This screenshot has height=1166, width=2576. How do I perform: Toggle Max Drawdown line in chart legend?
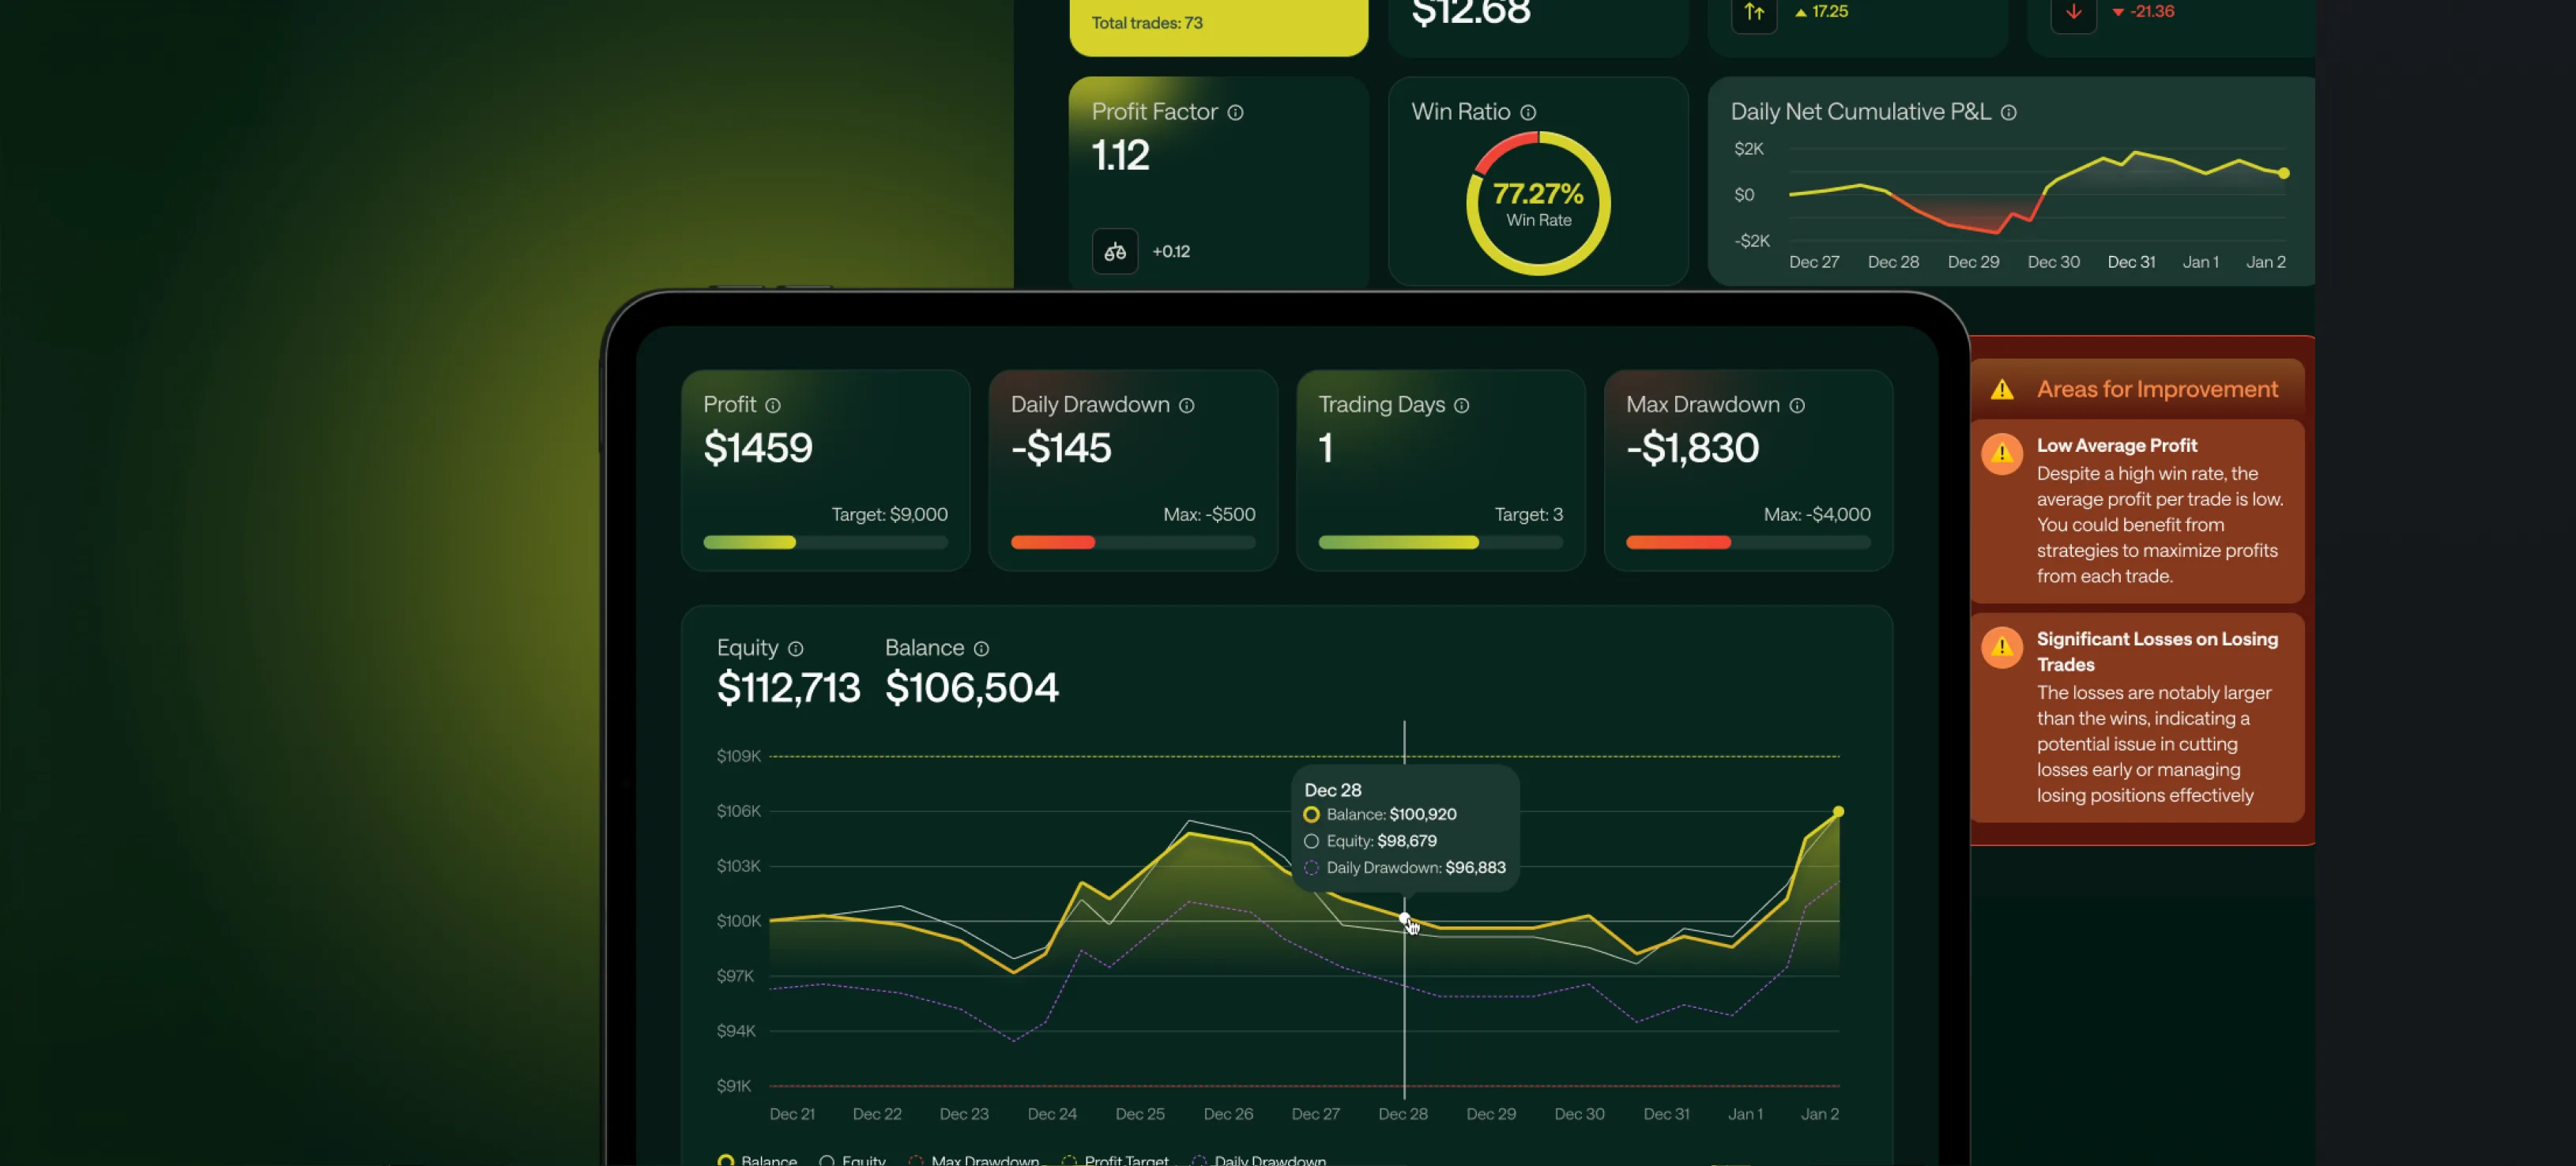pos(974,1160)
